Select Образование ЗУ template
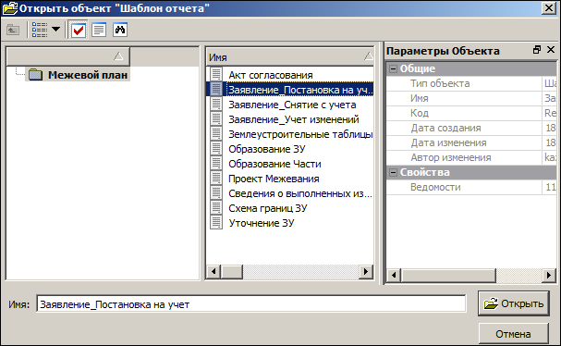 click(x=267, y=149)
